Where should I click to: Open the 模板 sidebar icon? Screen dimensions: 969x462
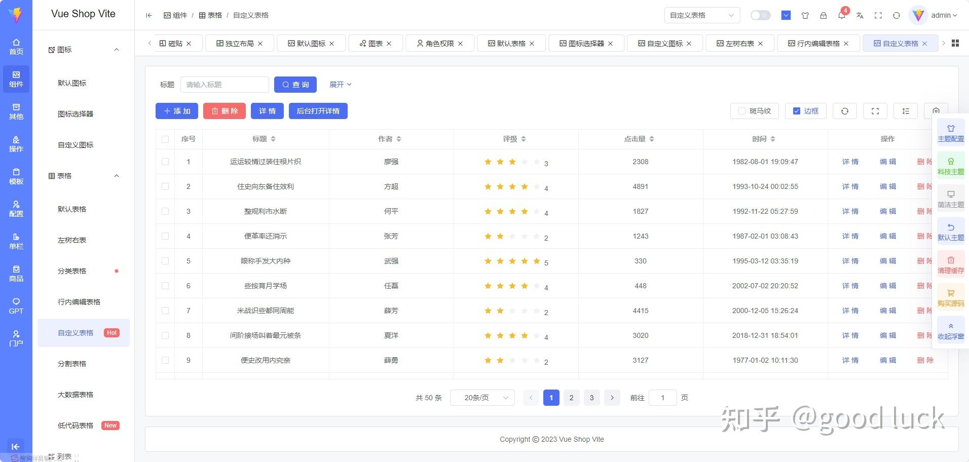[x=16, y=176]
